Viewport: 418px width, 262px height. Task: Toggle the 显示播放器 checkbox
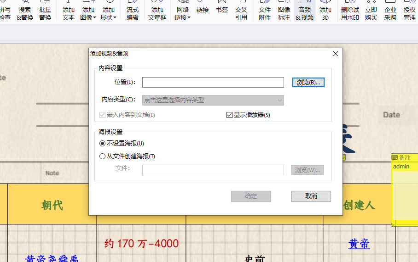(x=229, y=115)
